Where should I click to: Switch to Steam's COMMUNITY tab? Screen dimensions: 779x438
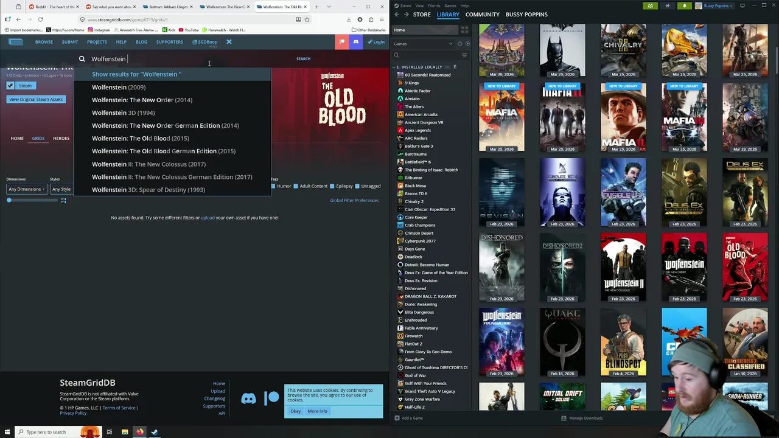(x=483, y=15)
